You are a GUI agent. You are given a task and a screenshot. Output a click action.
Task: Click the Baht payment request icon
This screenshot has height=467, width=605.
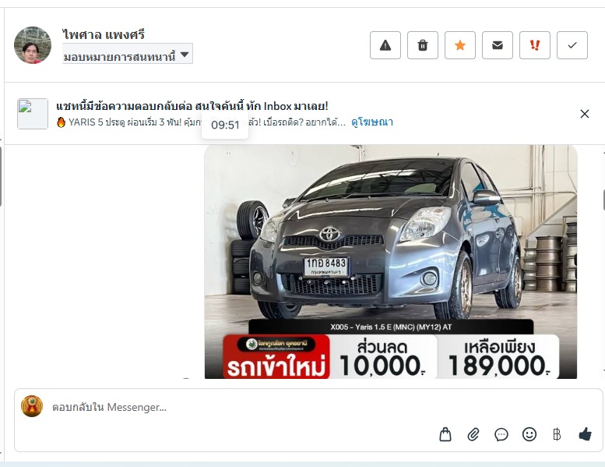click(x=557, y=434)
